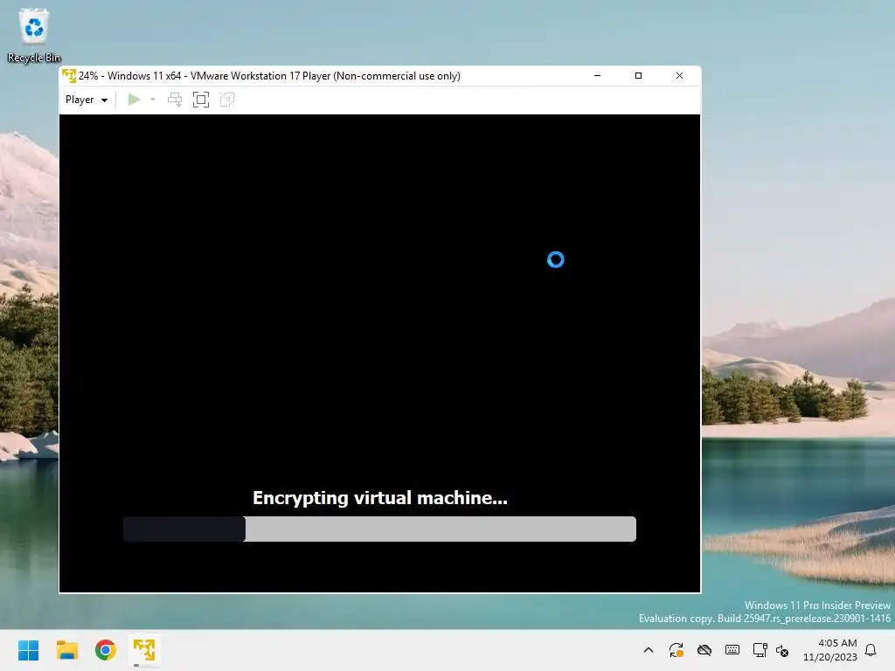
Task: Expand the power options arrow beside play
Action: pos(153,100)
